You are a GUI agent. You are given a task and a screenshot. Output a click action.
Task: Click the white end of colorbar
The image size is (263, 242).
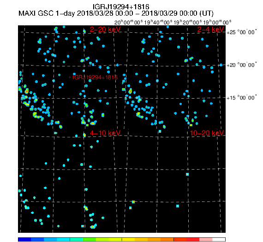coord(219,239)
